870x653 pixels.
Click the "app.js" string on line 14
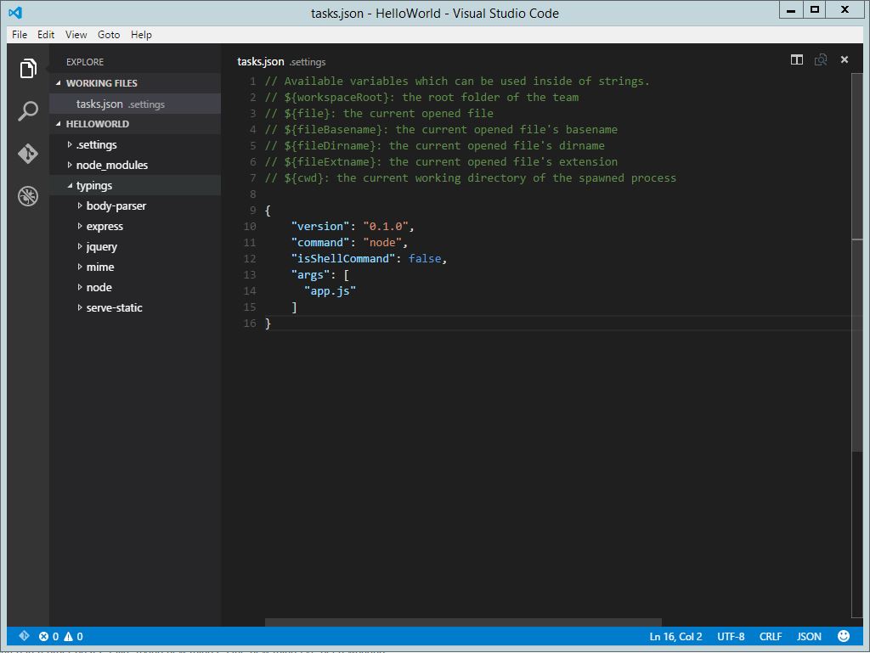(x=330, y=290)
